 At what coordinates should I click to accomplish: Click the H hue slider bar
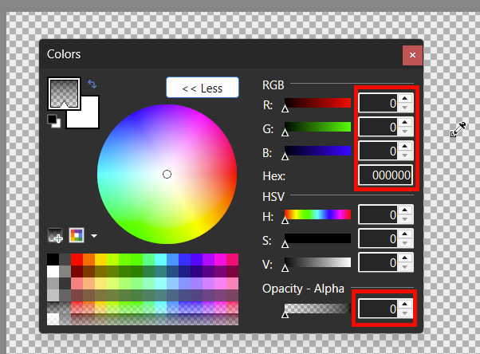pyautogui.click(x=318, y=214)
